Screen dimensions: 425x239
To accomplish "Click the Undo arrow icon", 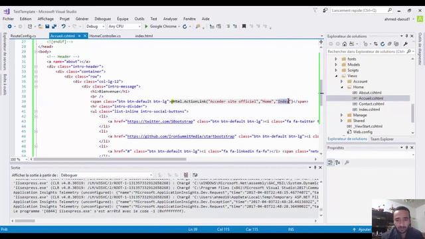I will [63, 27].
